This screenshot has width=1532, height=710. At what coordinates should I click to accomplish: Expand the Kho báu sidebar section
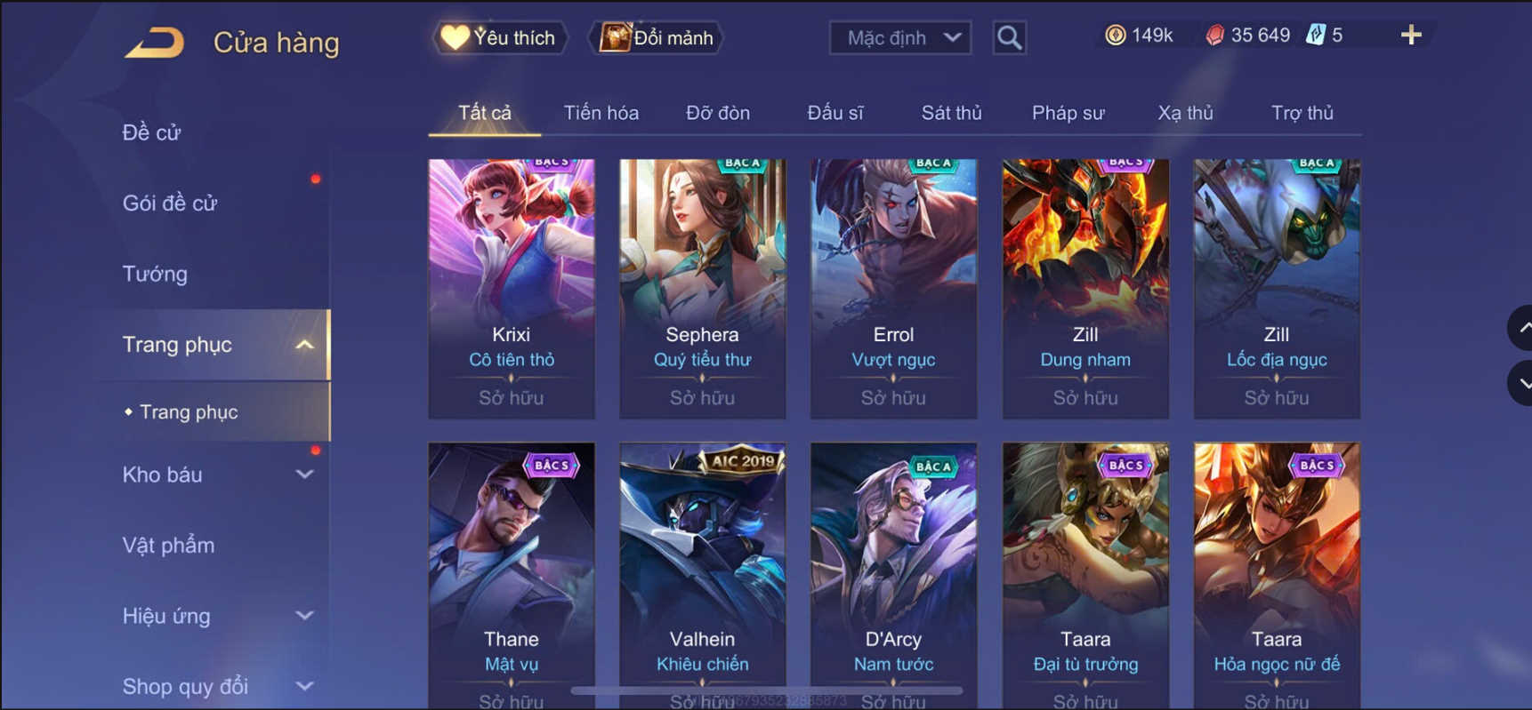(304, 475)
